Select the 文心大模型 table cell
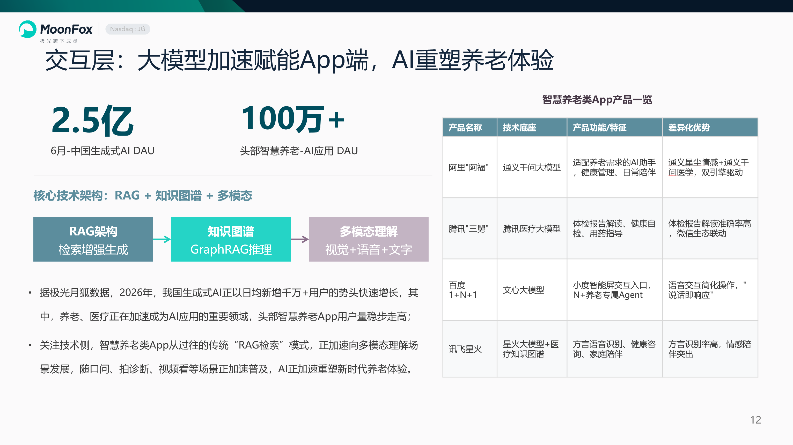 pyautogui.click(x=532, y=290)
